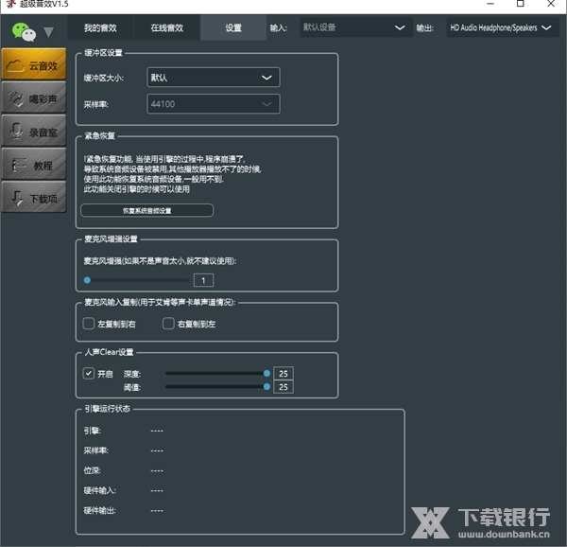Expand the triangle arrow beside WeChat icon
The width and height of the screenshot is (567, 547).
(x=49, y=32)
